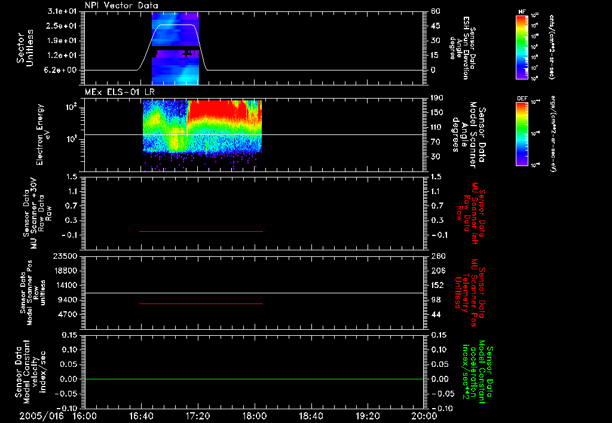Click the red MU Scanner Inh Raw Data label

point(470,213)
